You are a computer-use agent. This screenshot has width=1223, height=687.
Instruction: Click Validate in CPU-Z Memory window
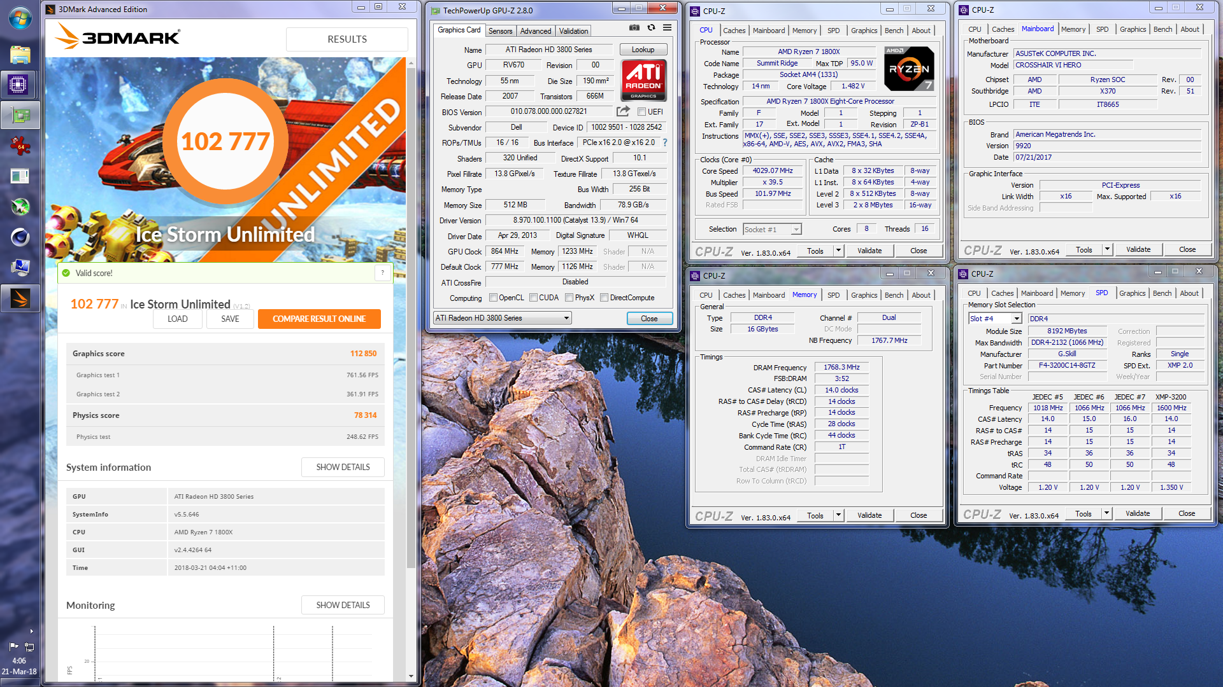tap(869, 515)
